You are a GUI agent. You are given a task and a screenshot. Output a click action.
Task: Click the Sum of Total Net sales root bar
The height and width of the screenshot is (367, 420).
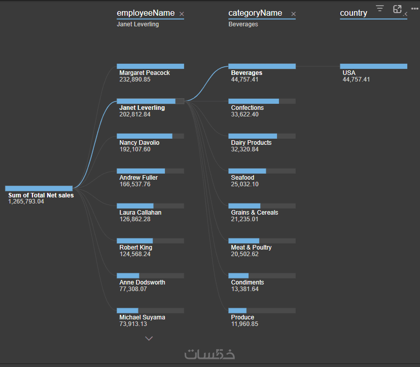(x=39, y=188)
